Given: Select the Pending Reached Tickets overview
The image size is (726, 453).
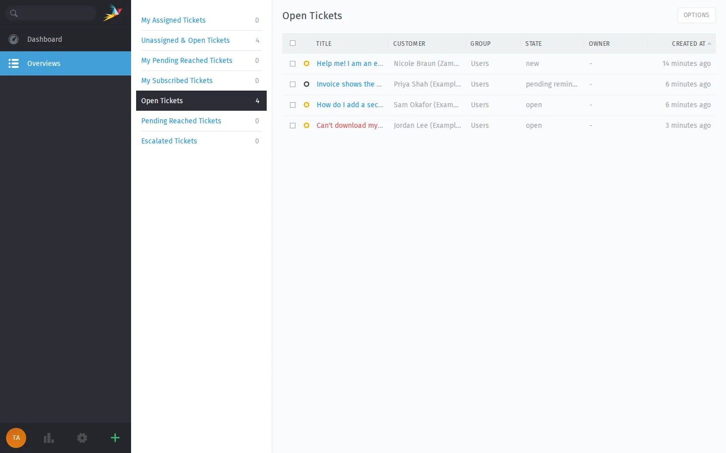Looking at the screenshot, I should 201,121.
